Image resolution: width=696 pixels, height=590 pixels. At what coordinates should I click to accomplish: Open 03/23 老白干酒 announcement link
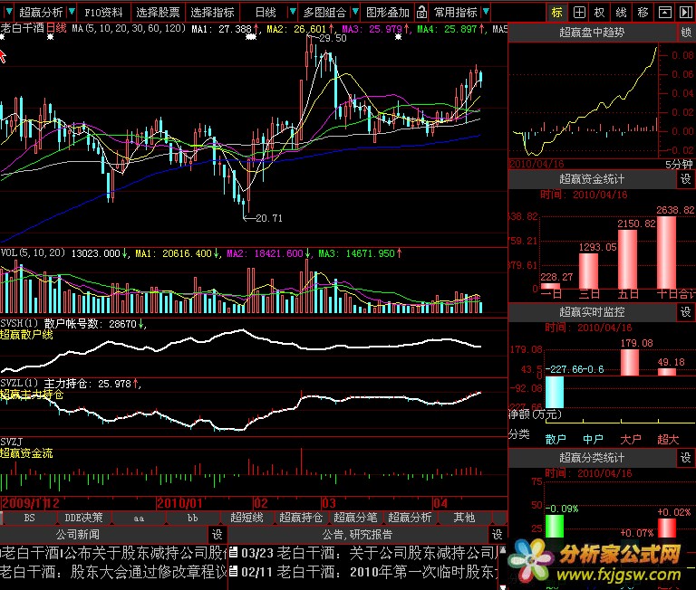[370, 552]
